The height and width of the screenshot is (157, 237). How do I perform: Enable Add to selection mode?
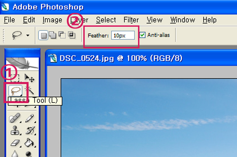pyautogui.click(x=52, y=35)
